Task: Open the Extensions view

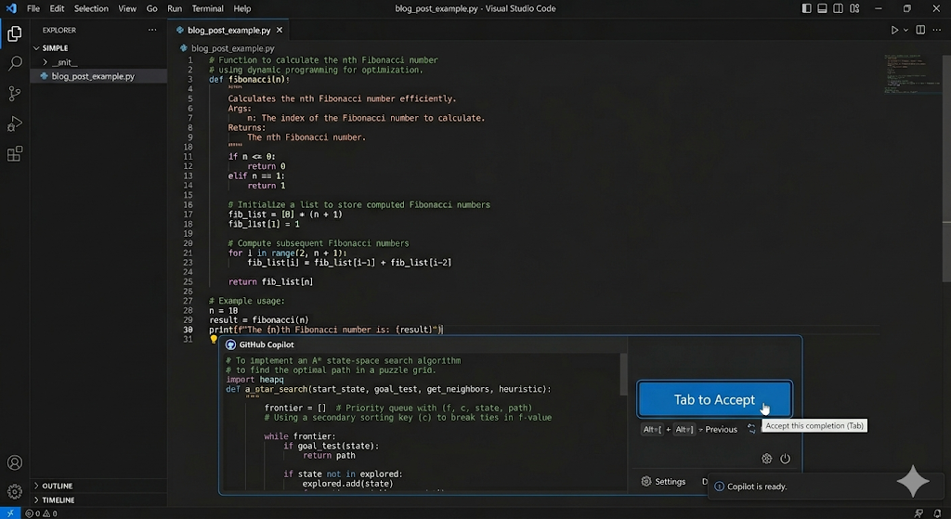Action: (15, 154)
